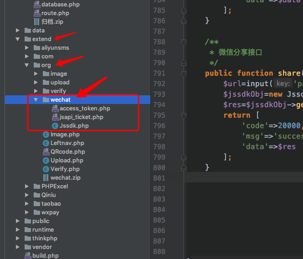The height and width of the screenshot is (259, 303).
Task: Open access_token.php in wechat folder
Action: click(85, 109)
